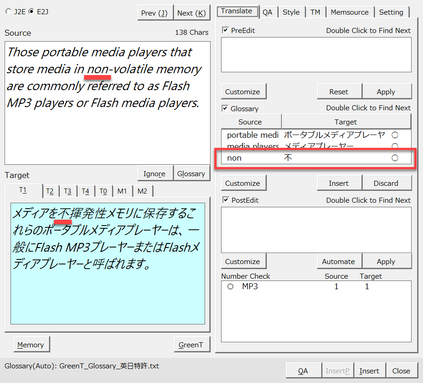
Task: Click the Ignore button above Target
Action: (x=154, y=173)
